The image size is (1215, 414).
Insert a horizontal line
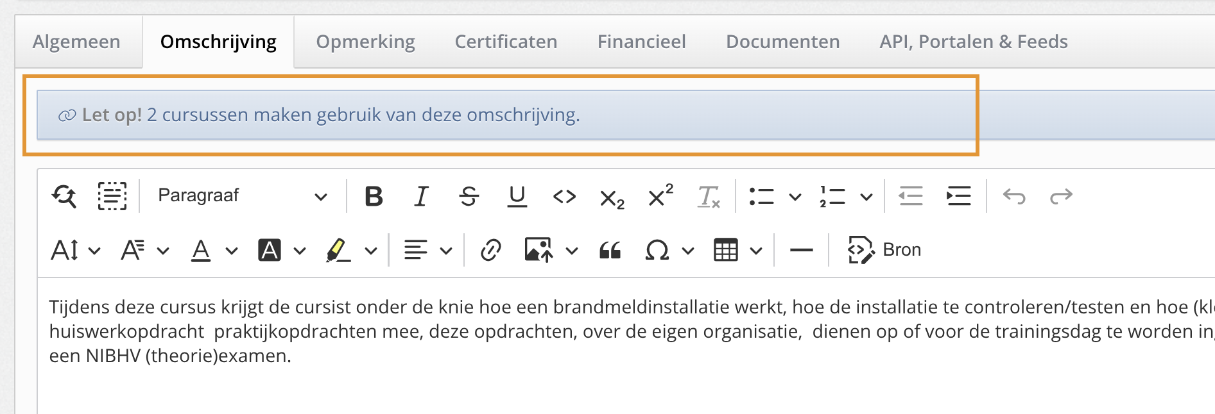click(x=801, y=250)
